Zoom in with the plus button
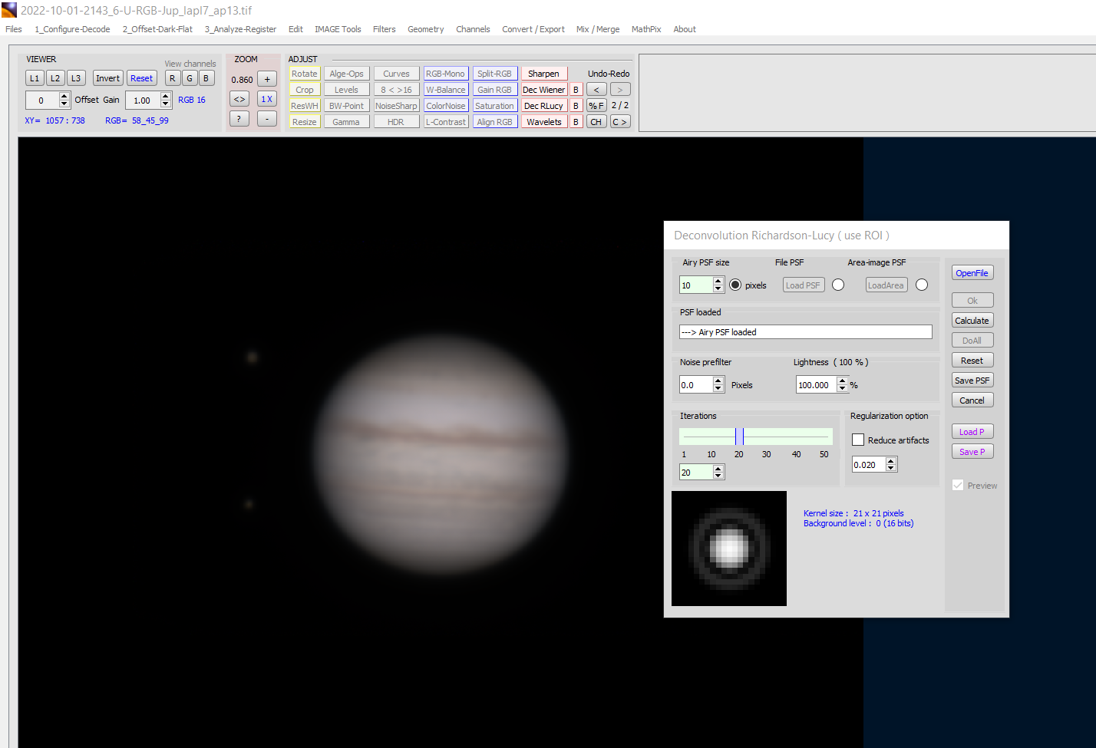 click(x=267, y=79)
